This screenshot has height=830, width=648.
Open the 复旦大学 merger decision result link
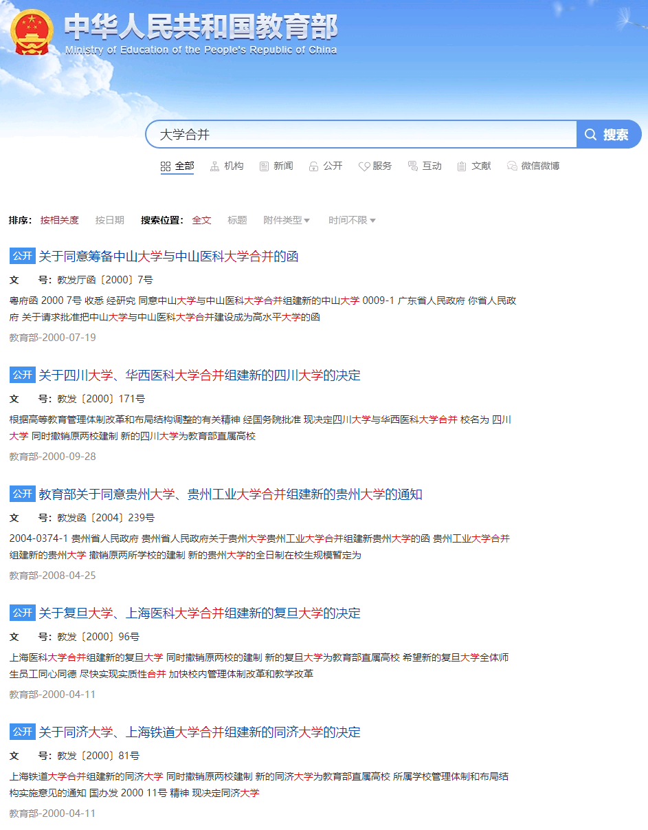[x=202, y=613]
